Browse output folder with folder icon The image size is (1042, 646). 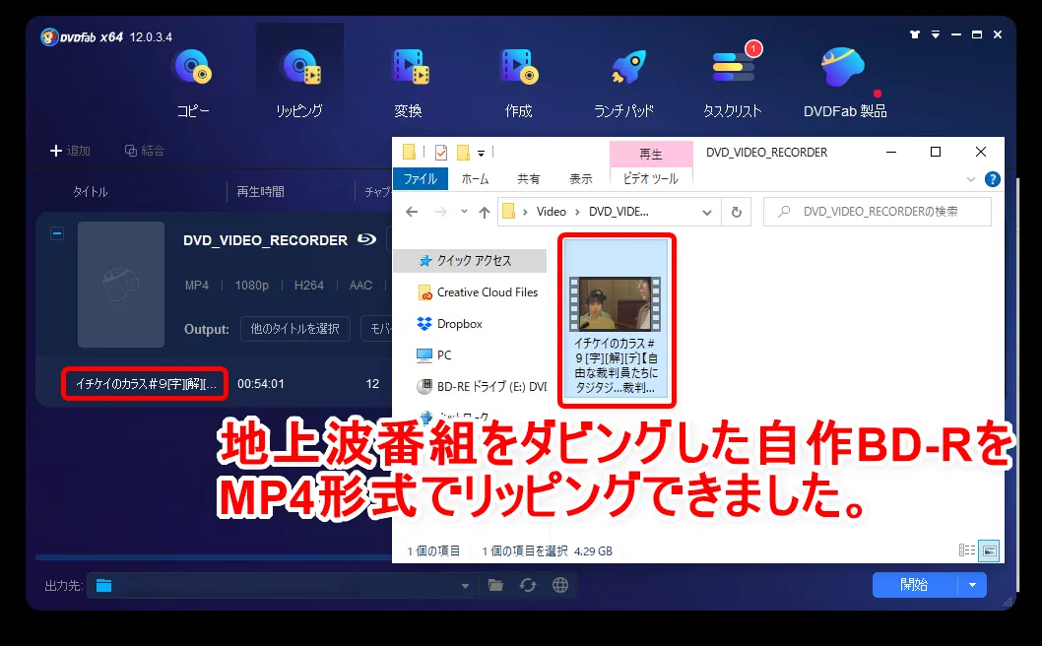(495, 585)
